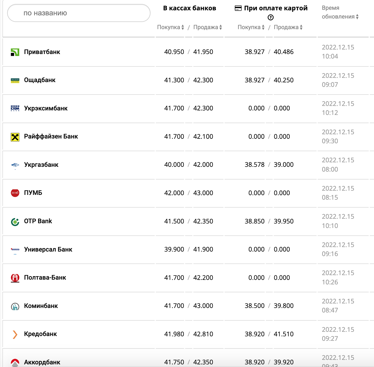Sort by card payment Покупка rate
The height and width of the screenshot is (367, 374).
point(251,27)
